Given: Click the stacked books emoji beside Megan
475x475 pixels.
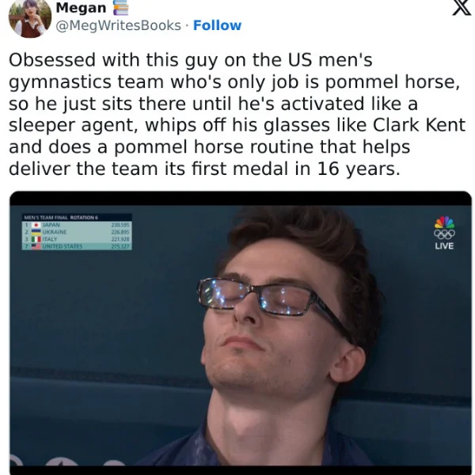Looking at the screenshot, I should [120, 8].
